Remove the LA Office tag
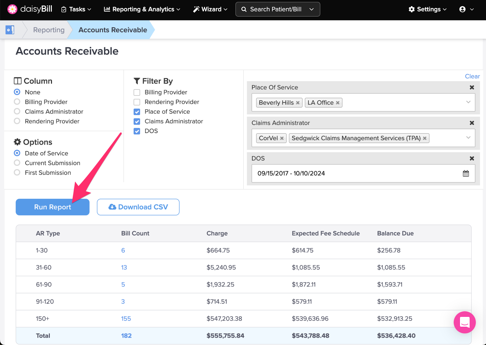The height and width of the screenshot is (345, 486). 337,103
